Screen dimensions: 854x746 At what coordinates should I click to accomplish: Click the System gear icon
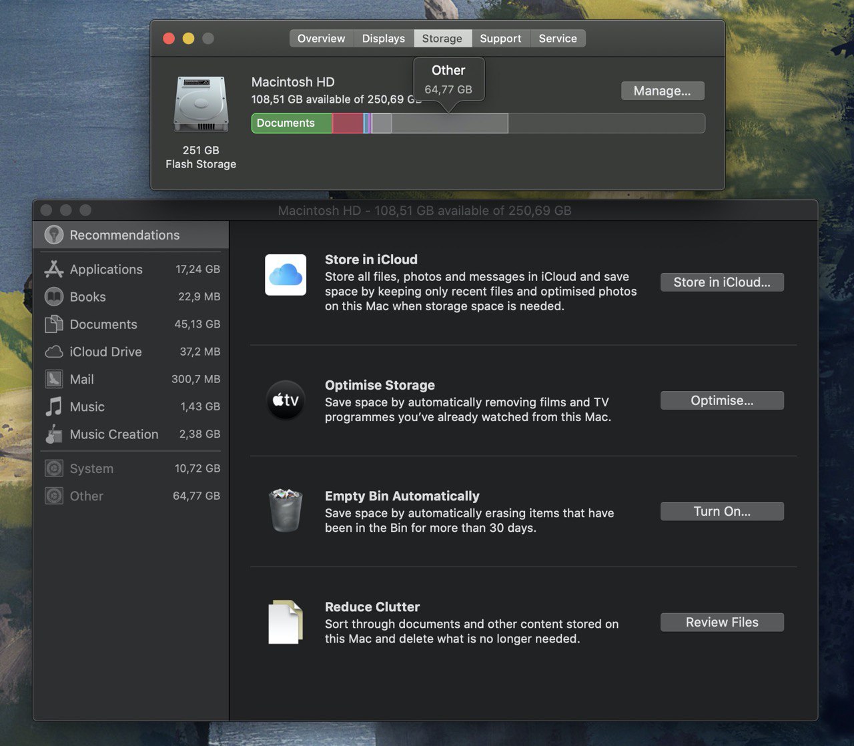tap(54, 468)
